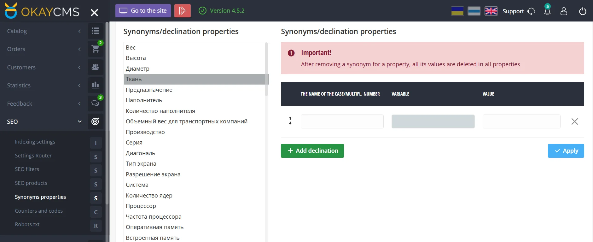
Task: Open Counters and codes menu item
Action: point(39,211)
